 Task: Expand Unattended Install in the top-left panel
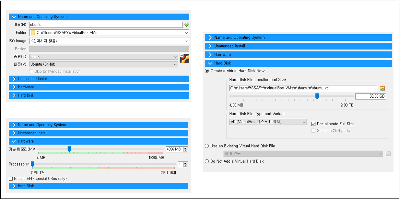point(99,79)
